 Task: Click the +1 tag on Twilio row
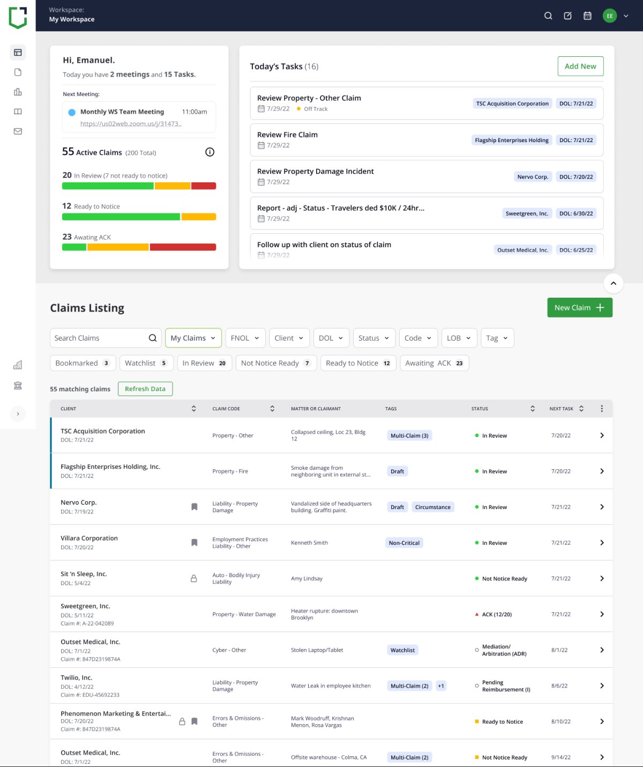(x=440, y=686)
